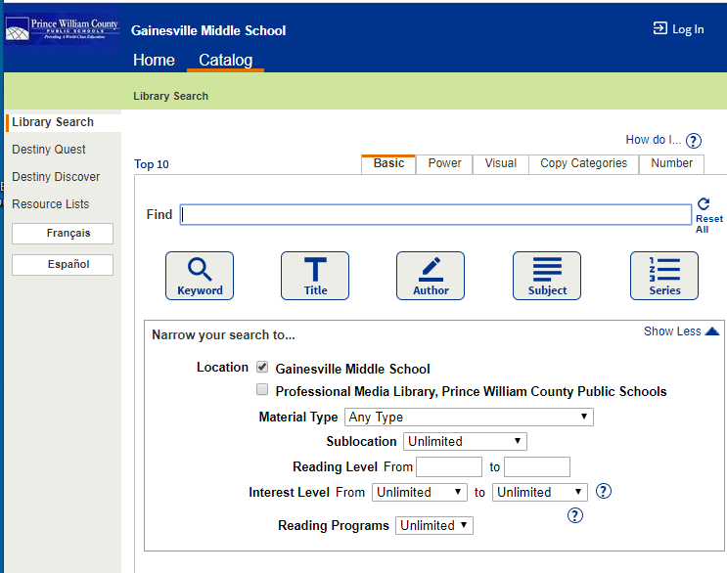Open the Number search tab
Viewport: 727px width, 573px height.
point(672,163)
